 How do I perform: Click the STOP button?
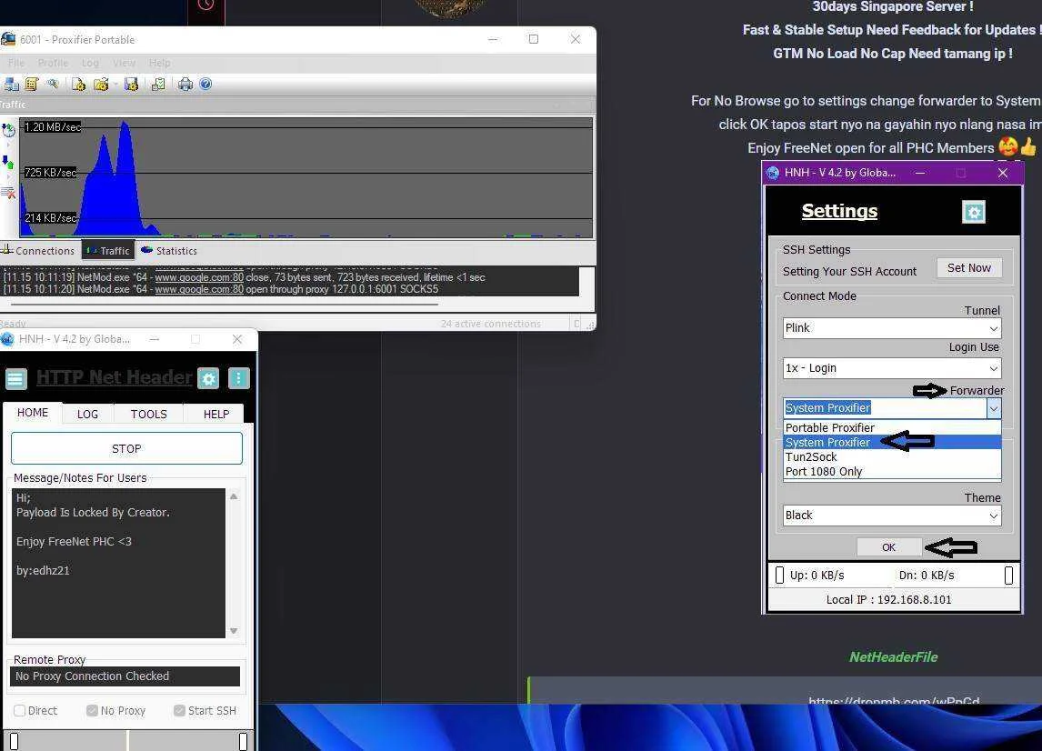point(126,448)
